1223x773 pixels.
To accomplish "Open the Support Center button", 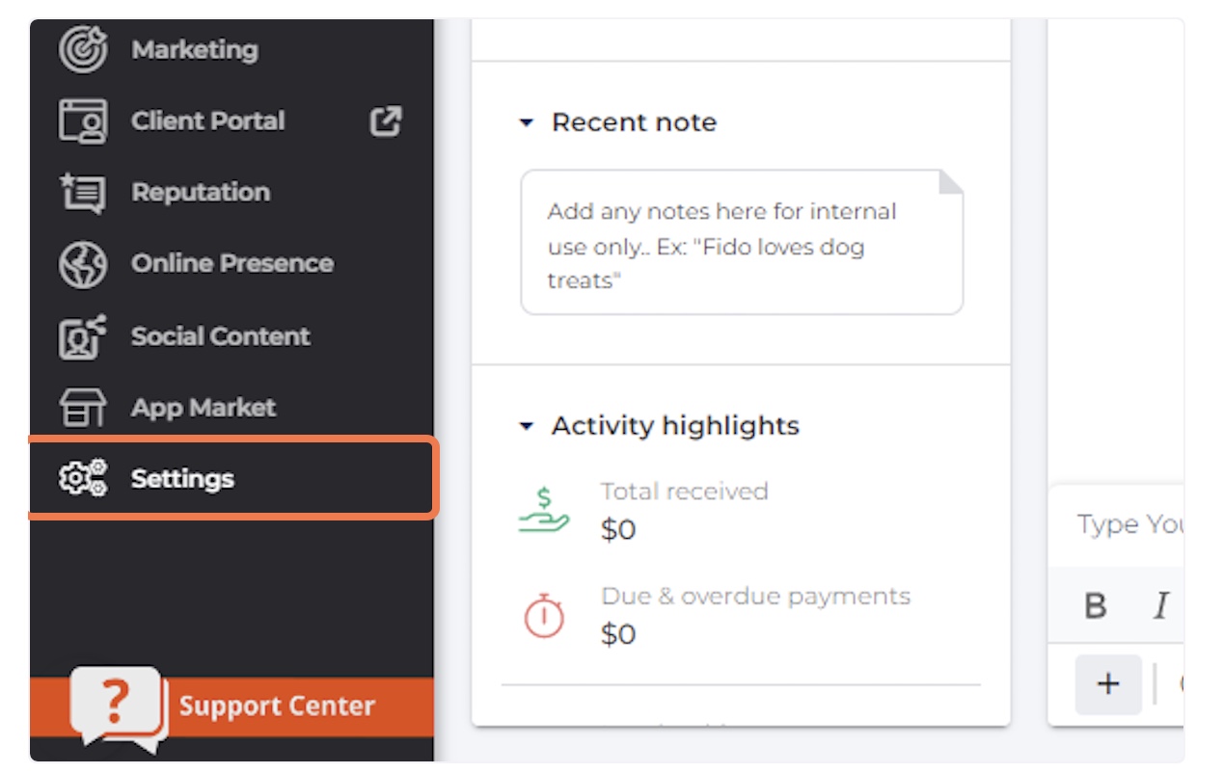I will click(276, 706).
